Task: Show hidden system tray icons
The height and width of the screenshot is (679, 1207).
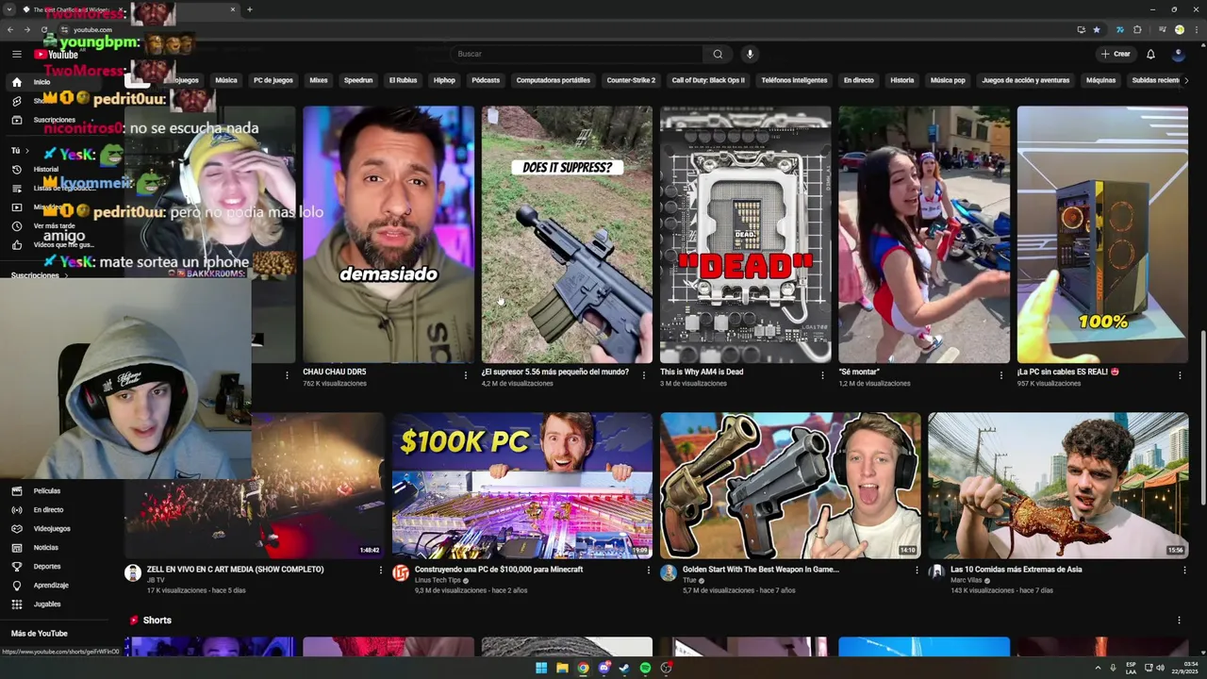Action: pos(1098,668)
